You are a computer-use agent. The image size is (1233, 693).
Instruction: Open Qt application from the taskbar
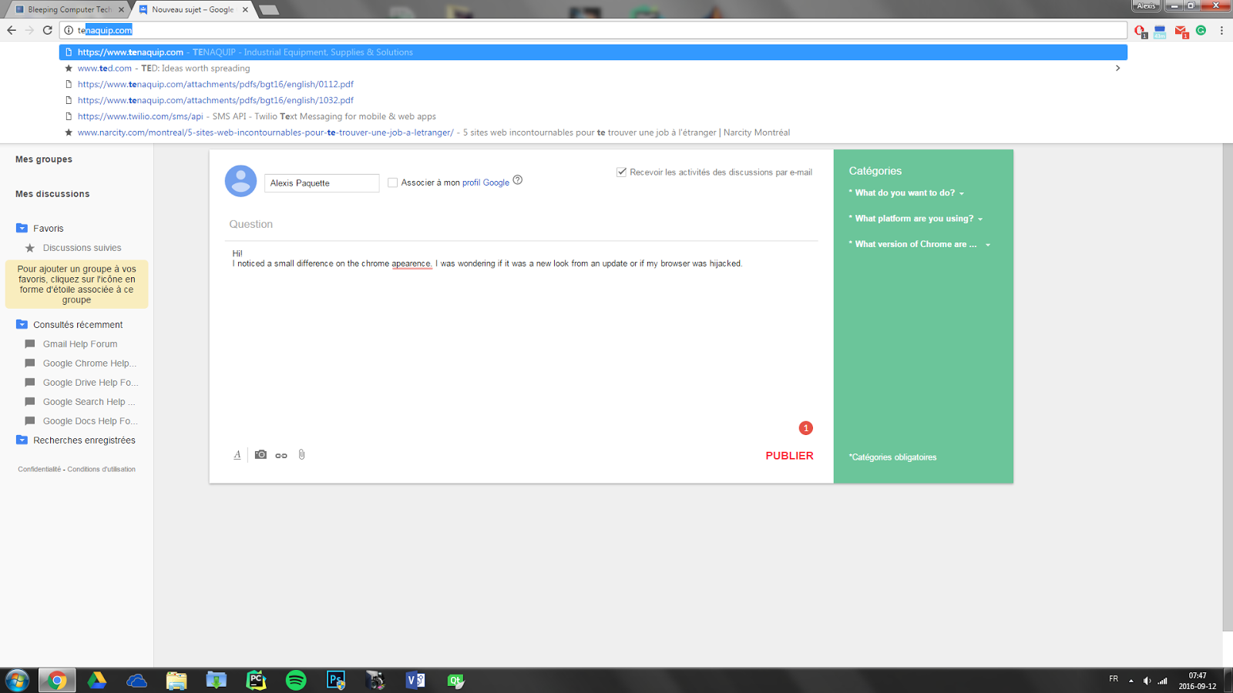pos(455,680)
